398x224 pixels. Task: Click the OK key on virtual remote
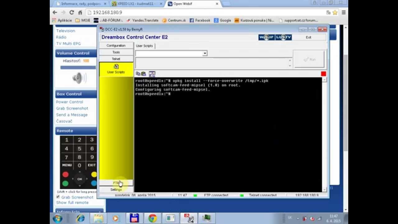[x=80, y=179]
